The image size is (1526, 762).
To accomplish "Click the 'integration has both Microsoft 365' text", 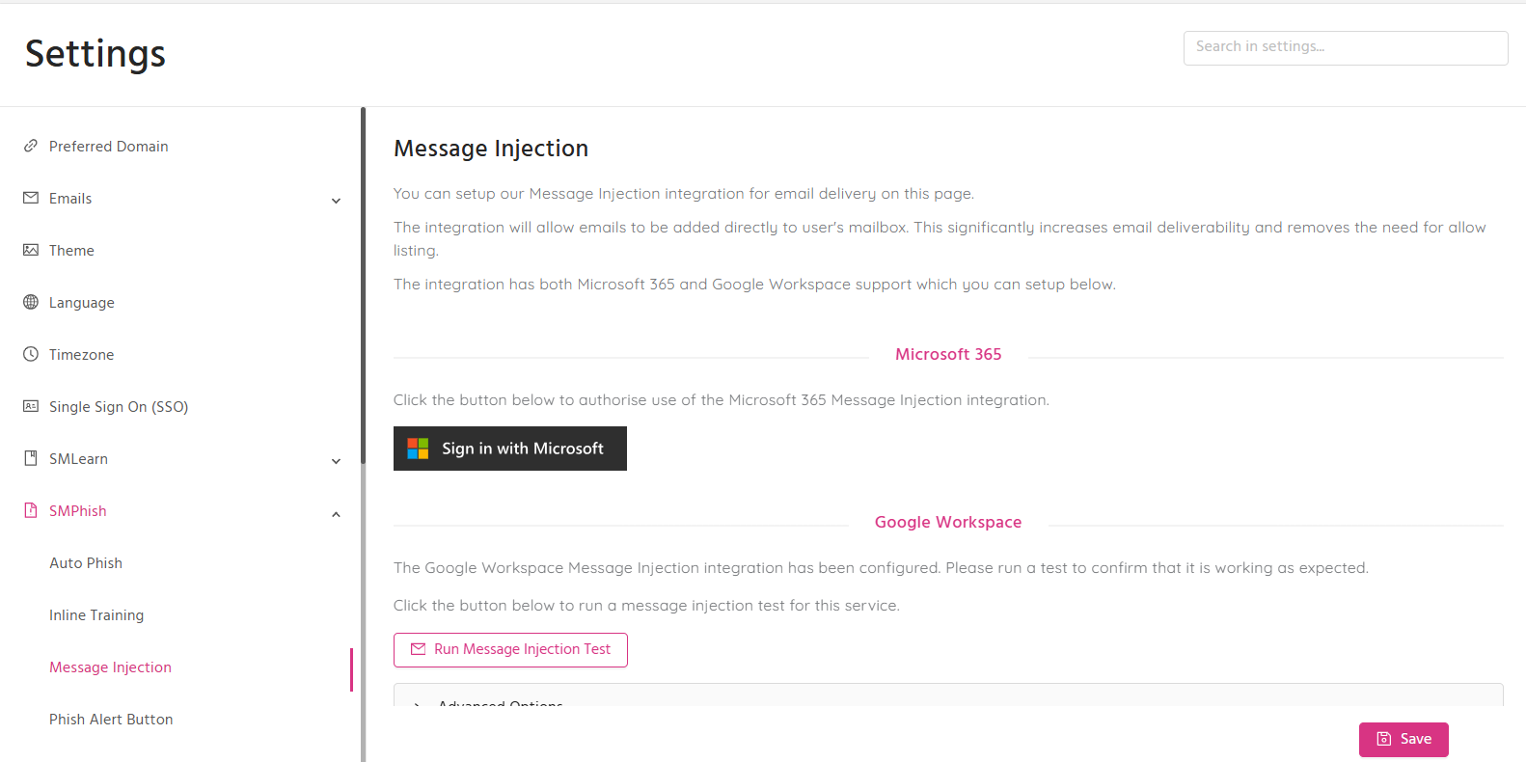I will (x=754, y=285).
